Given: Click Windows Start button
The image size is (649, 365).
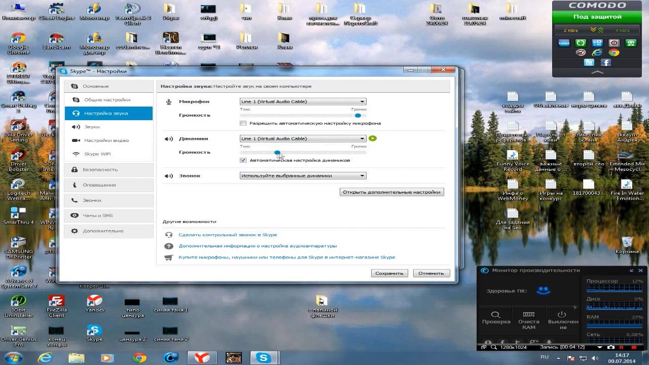Looking at the screenshot, I should click(14, 358).
